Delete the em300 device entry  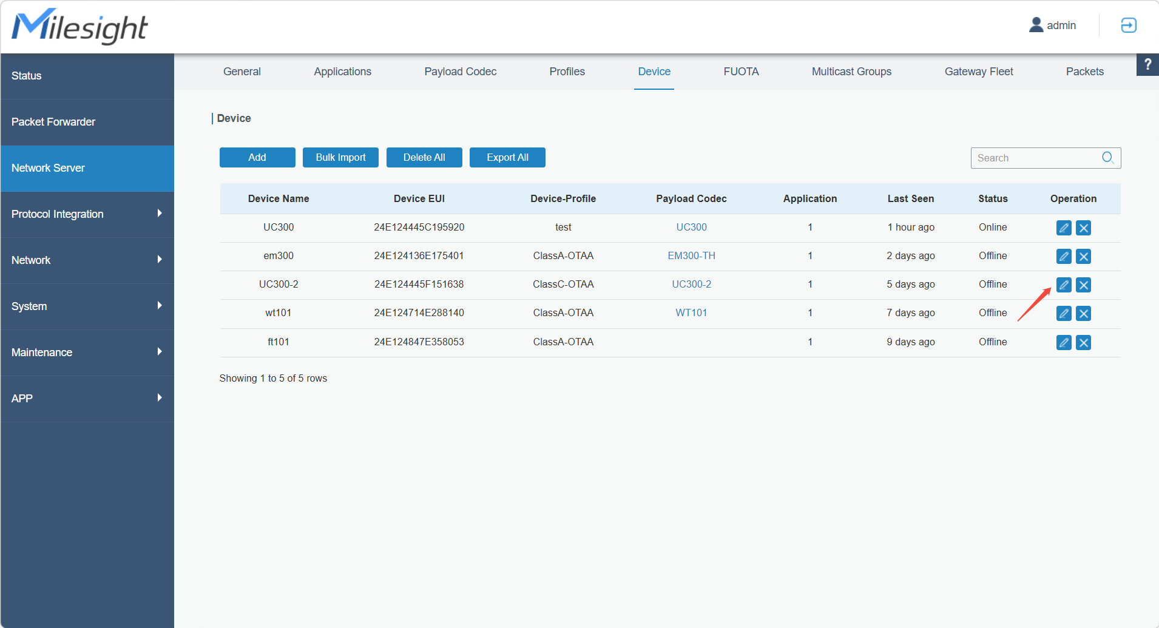point(1083,256)
